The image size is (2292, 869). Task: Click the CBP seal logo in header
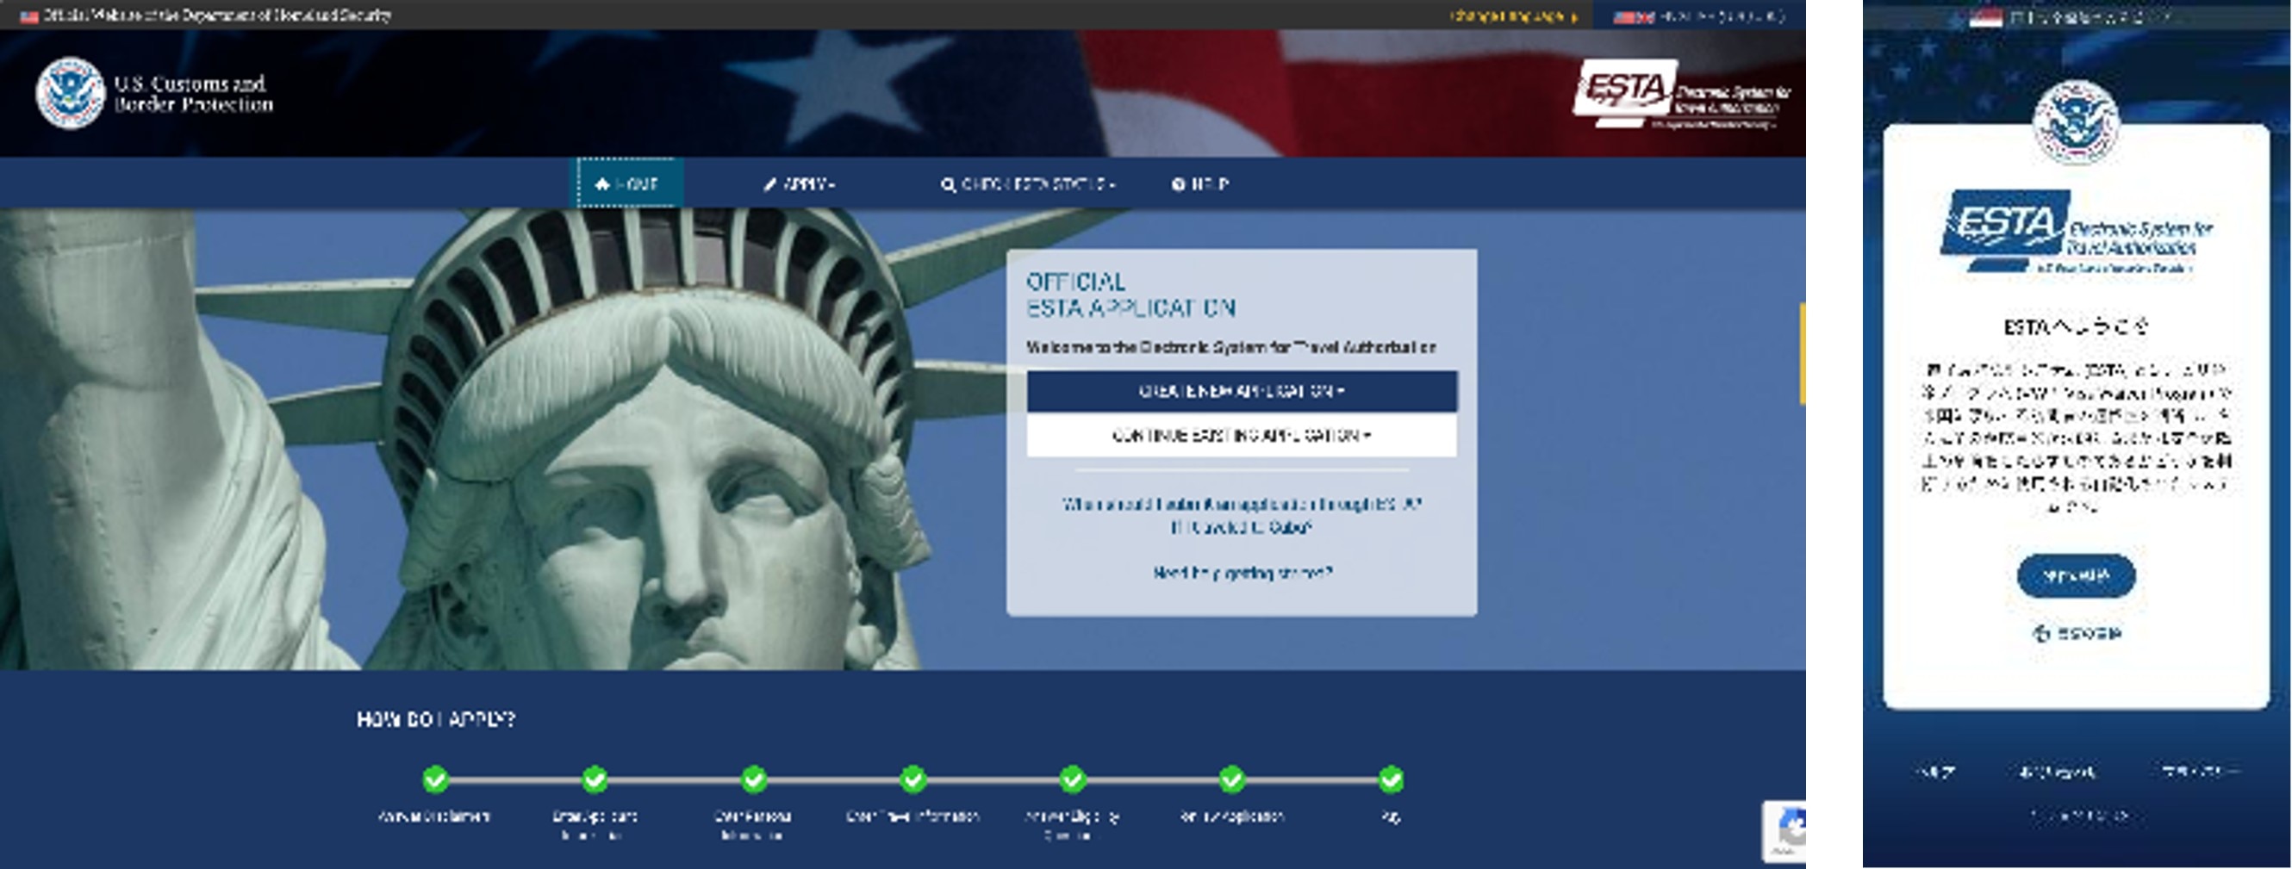tap(70, 93)
